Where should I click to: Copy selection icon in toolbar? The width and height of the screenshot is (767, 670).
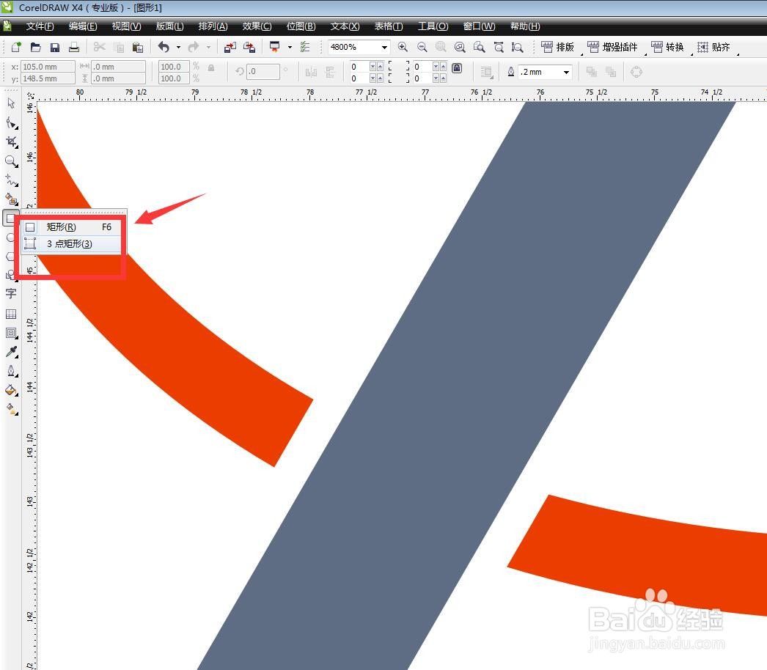click(x=118, y=47)
